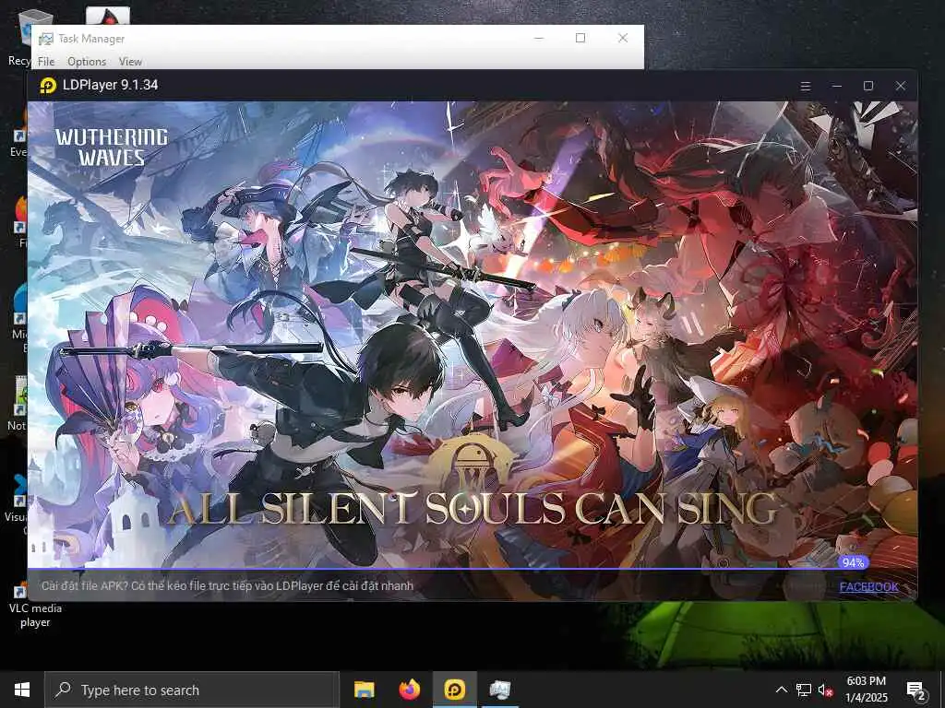Select VLC media player desktop shortcut
945x708 pixels.
34,604
